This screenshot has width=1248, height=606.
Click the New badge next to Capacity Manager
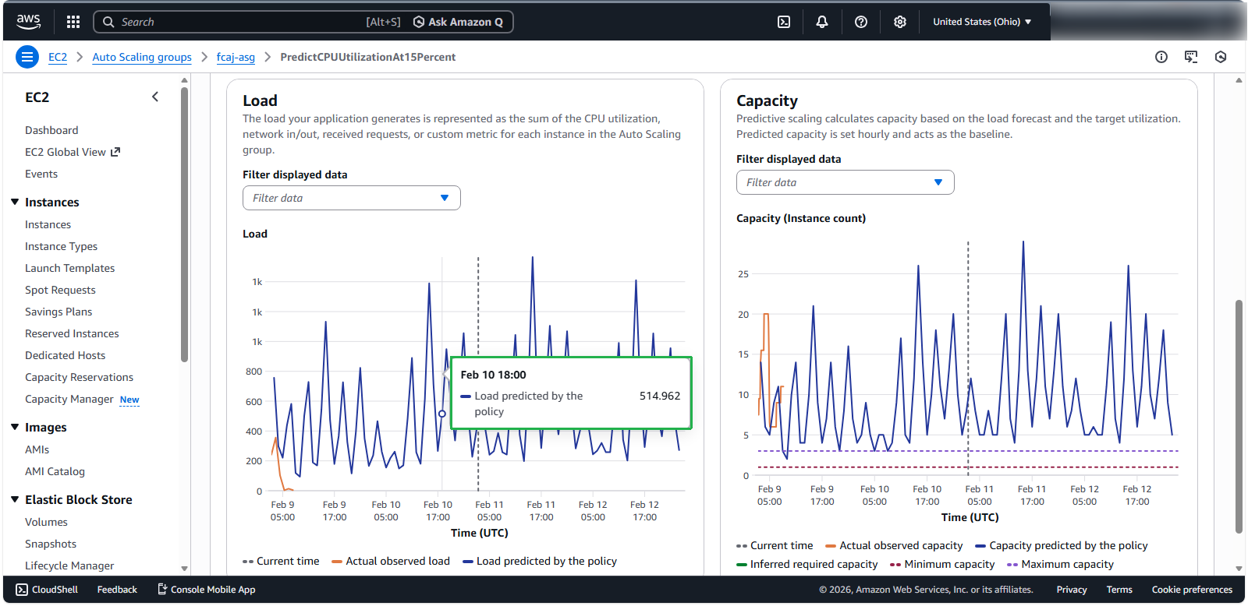coord(129,400)
